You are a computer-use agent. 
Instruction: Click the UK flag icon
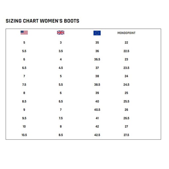pyautogui.click(x=61, y=33)
